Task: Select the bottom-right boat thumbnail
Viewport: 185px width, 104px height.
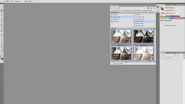Action: pos(143,53)
